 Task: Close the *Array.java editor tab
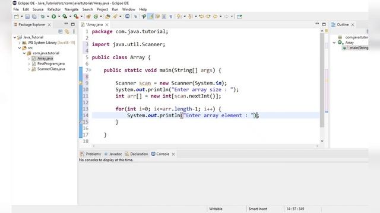(107, 25)
